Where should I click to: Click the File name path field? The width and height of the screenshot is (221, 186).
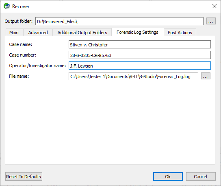(x=133, y=76)
